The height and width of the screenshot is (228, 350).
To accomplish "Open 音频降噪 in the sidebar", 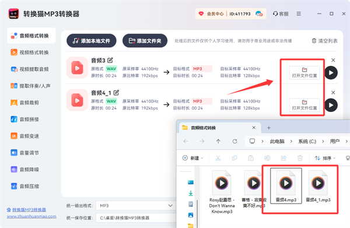I will point(24,170).
